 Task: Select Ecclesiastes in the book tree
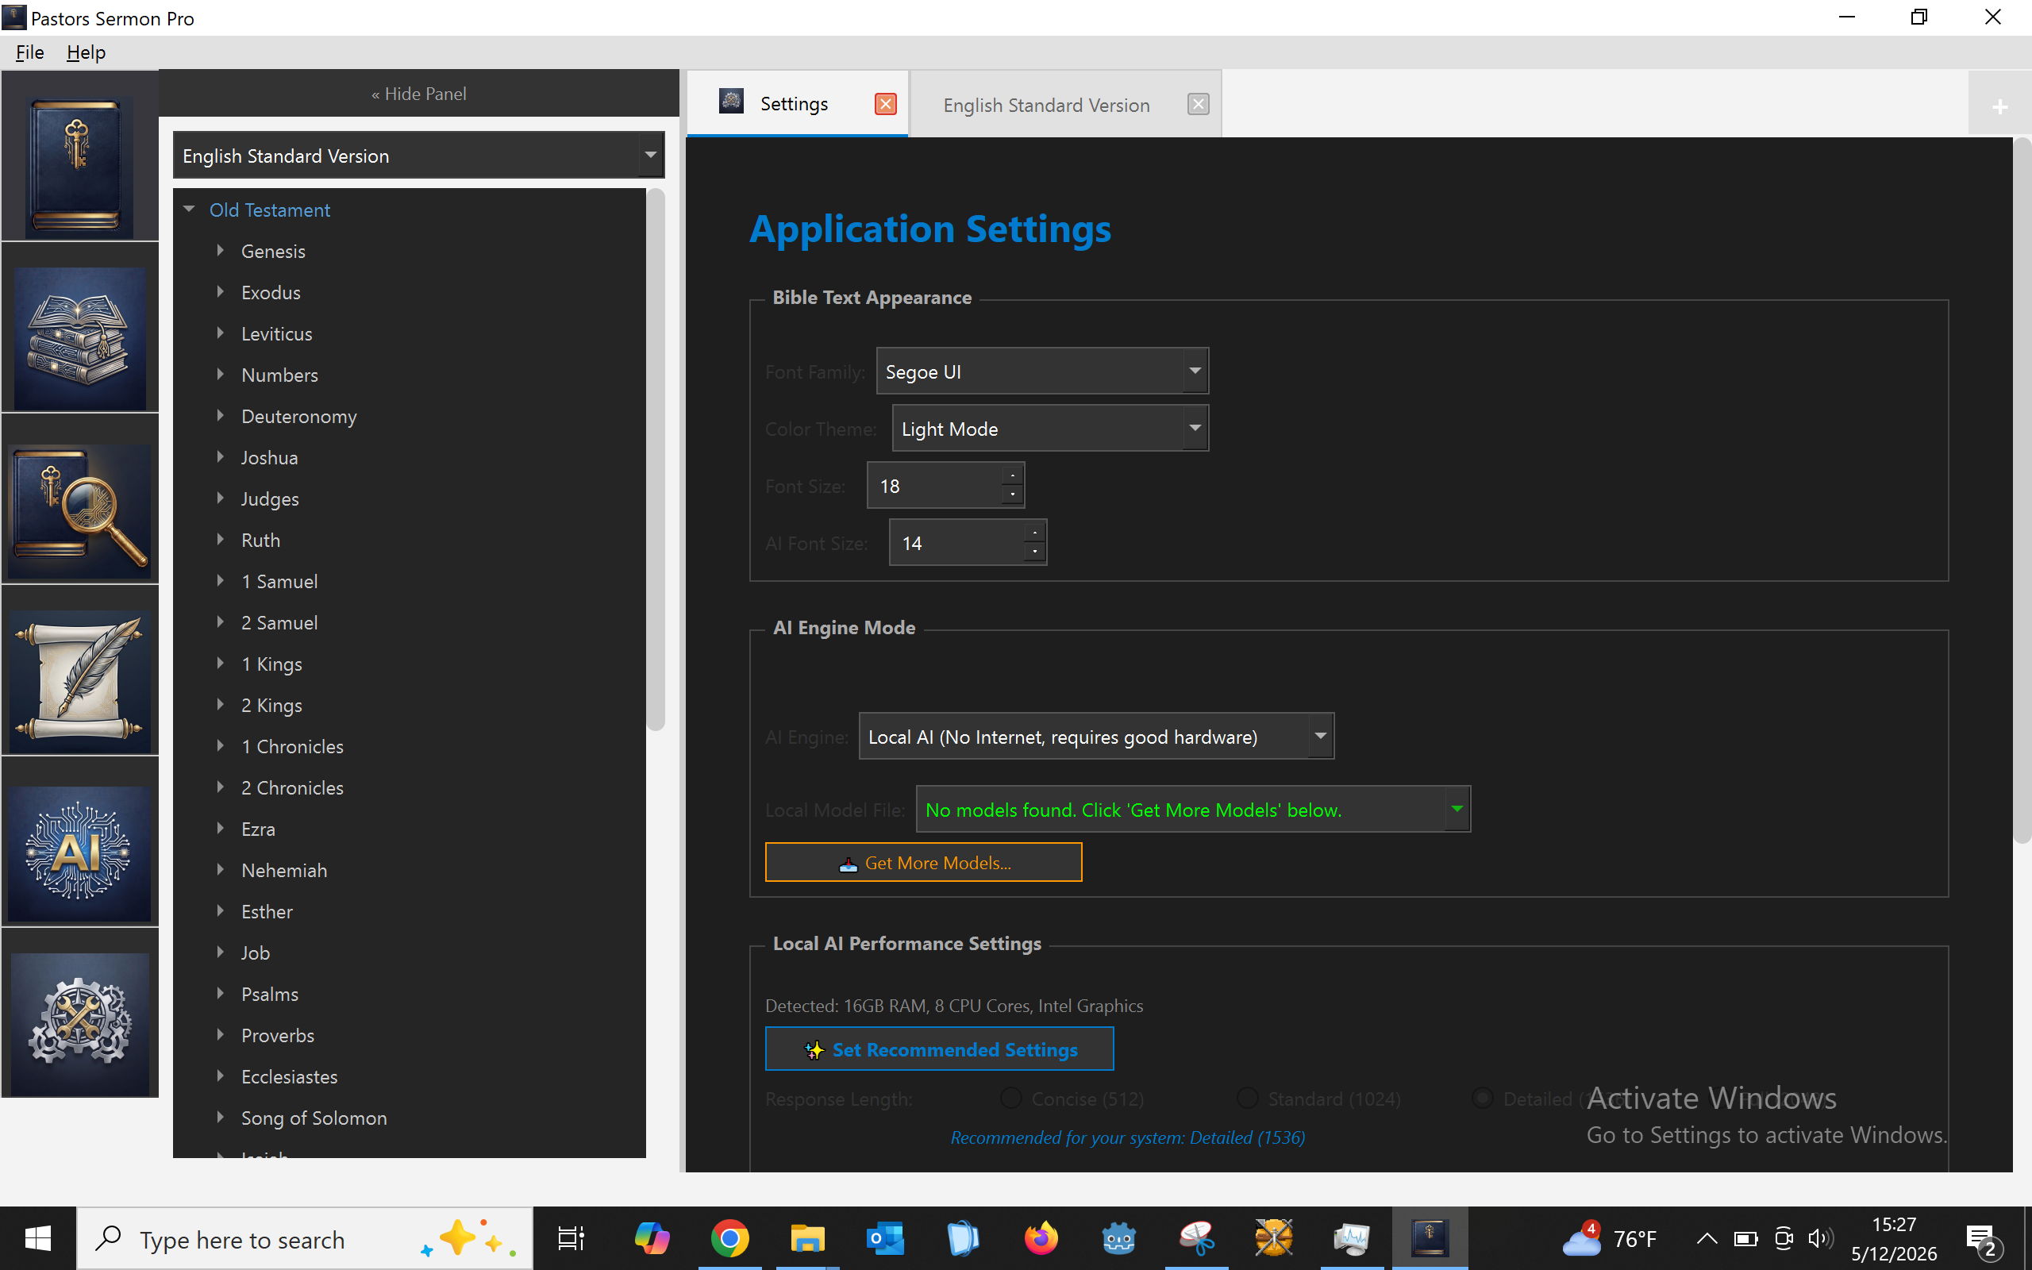[289, 1077]
